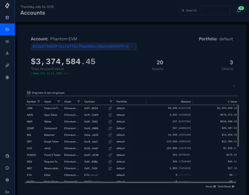Click the Phantom EVM account name

click(64, 39)
